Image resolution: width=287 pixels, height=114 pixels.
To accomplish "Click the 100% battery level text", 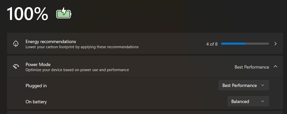I will click(x=27, y=14).
